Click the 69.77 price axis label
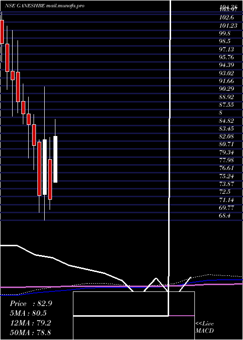 (x=226, y=208)
